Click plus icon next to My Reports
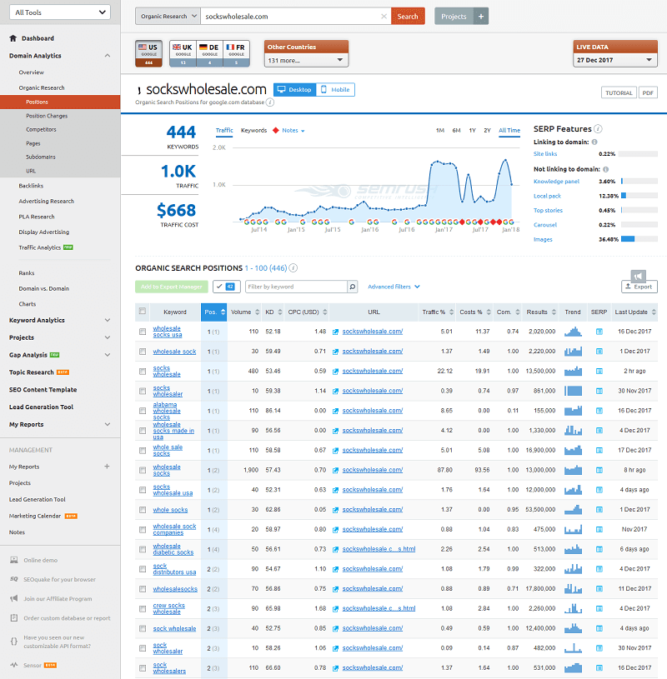 click(107, 467)
